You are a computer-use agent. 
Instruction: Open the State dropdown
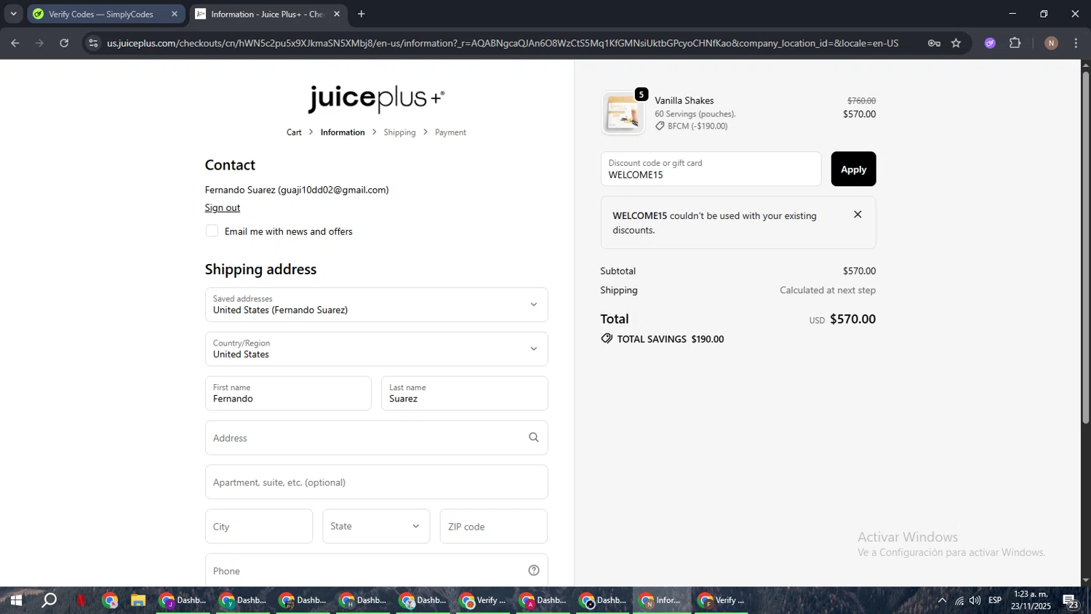click(376, 527)
